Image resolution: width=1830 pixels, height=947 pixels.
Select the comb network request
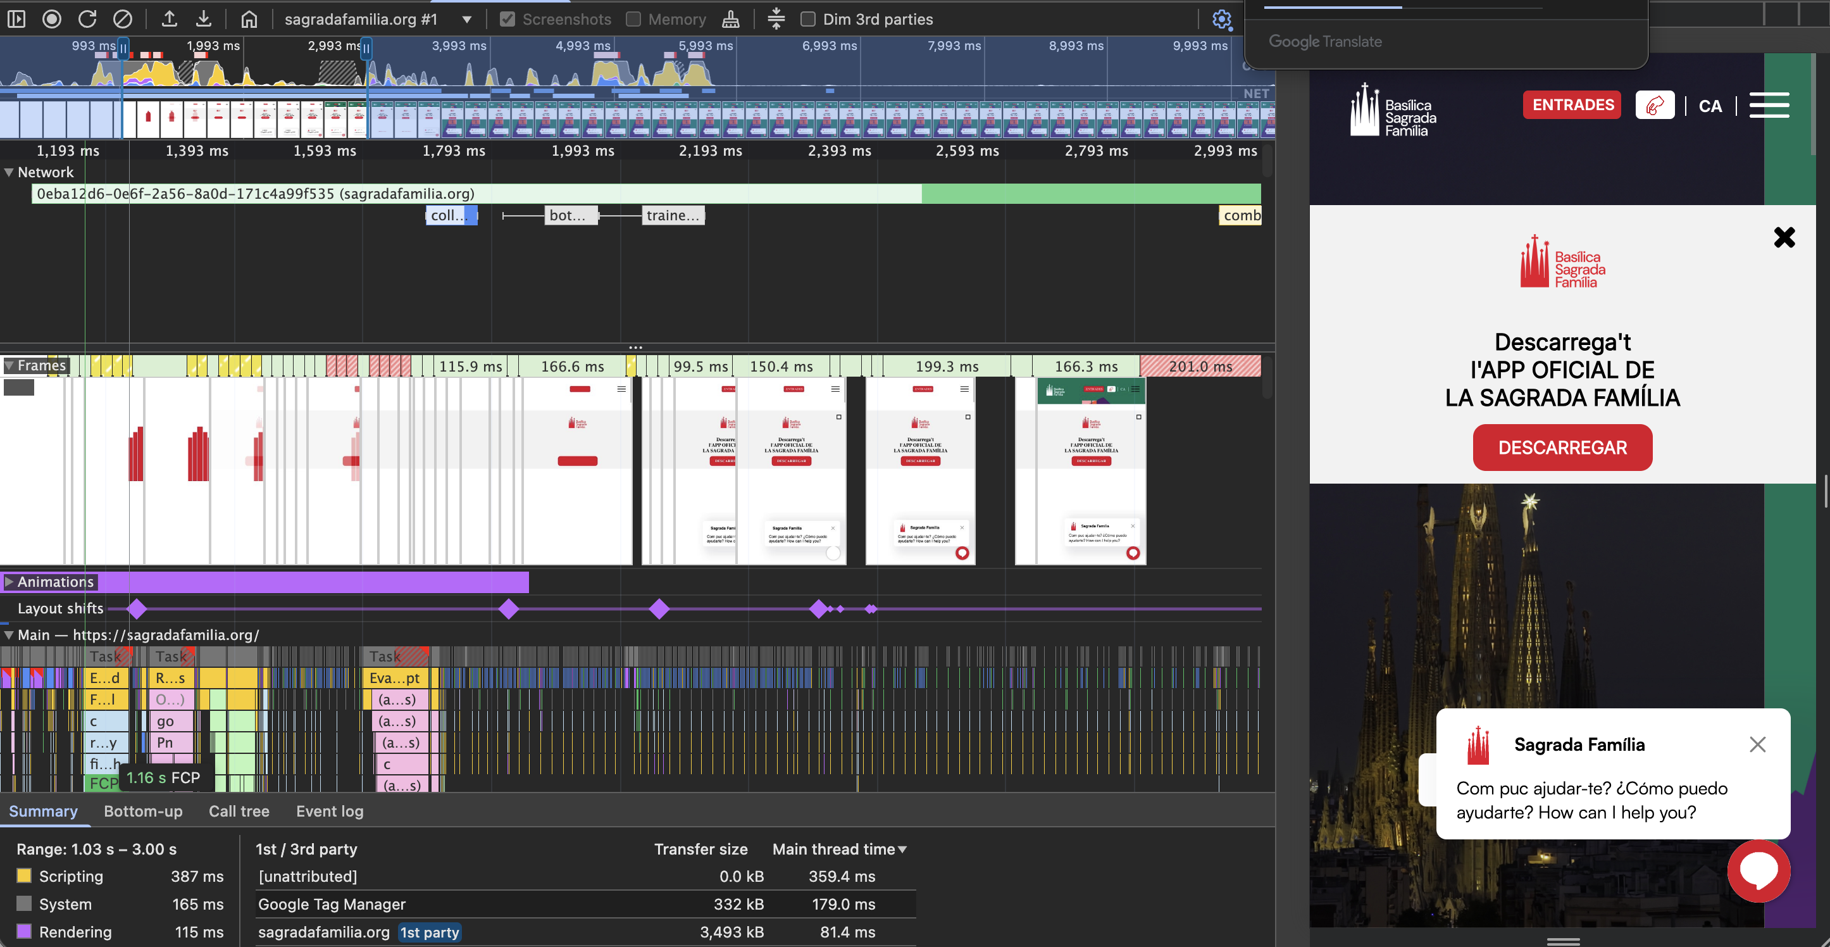tap(1240, 215)
